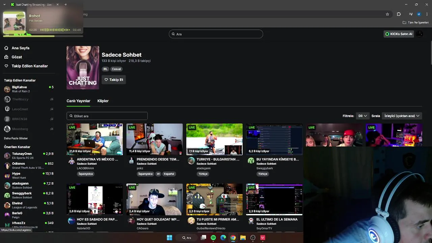The height and width of the screenshot is (243, 432).
Task: Click the Etiket ara tag search field
Action: [x=107, y=116]
